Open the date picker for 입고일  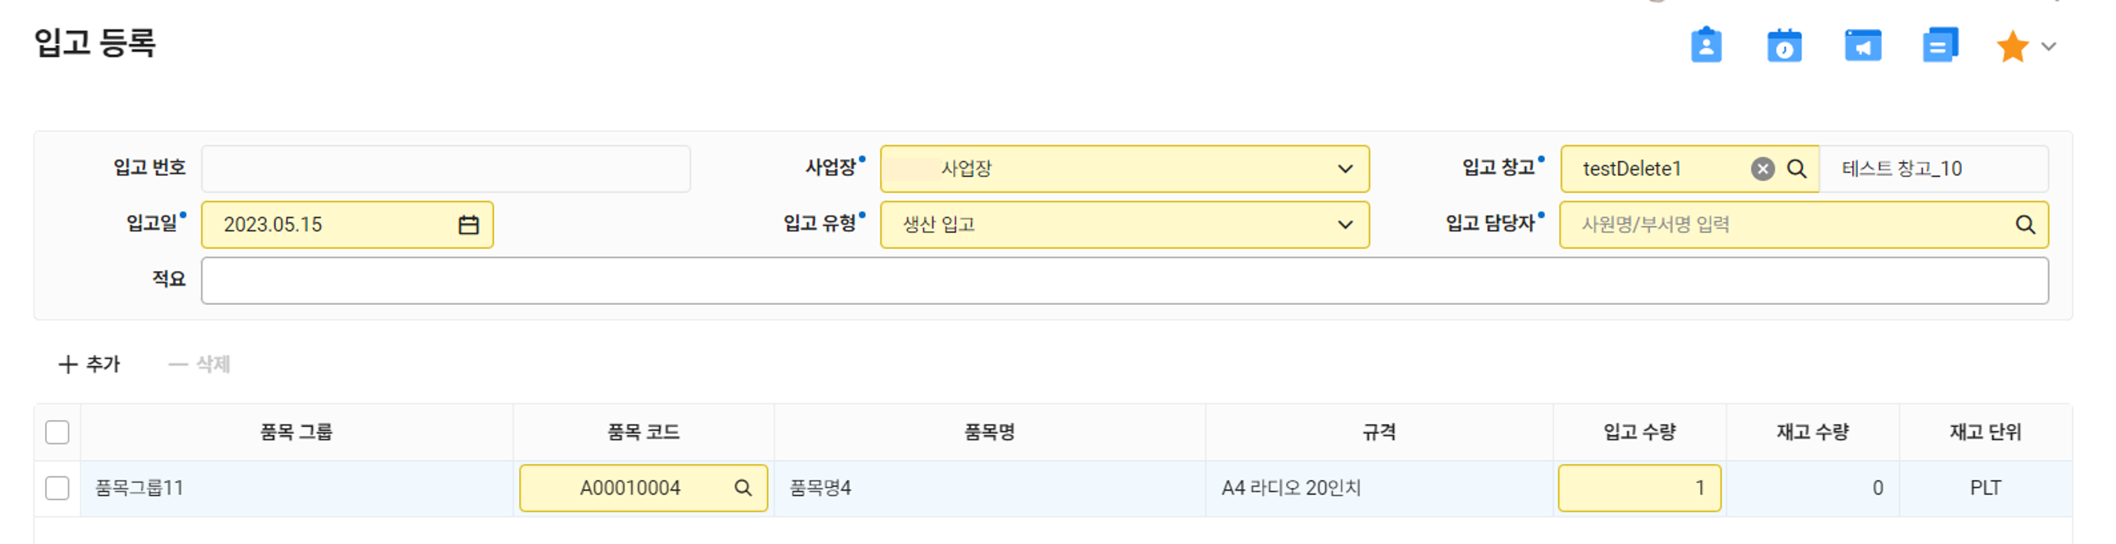click(x=468, y=225)
